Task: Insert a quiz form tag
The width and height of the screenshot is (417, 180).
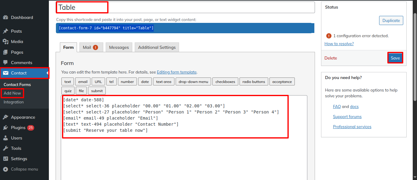Action: coord(68,91)
